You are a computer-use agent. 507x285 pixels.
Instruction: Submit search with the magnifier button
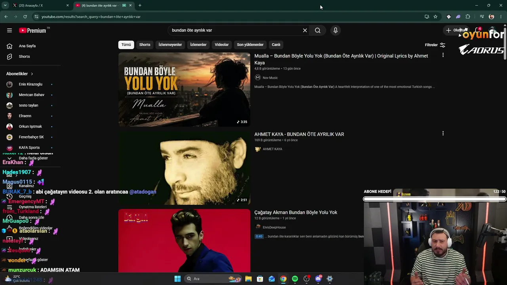(318, 30)
